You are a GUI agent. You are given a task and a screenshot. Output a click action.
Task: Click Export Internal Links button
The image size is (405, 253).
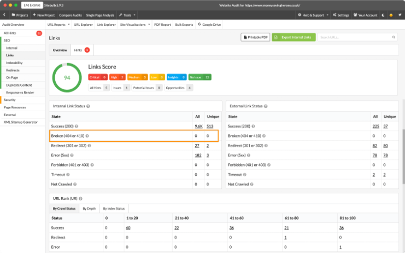coord(294,37)
